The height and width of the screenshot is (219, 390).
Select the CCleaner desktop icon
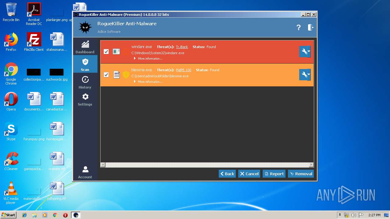[11, 161]
